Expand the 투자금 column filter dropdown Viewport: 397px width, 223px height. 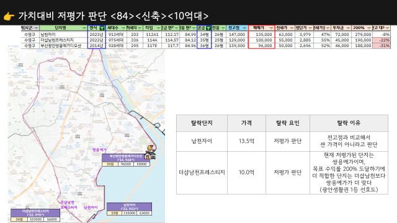348,28
